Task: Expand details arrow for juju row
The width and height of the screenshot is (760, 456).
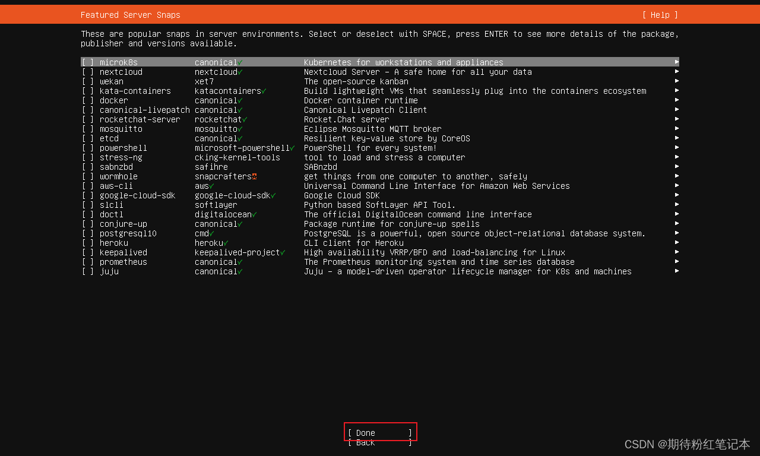Action: tap(677, 271)
